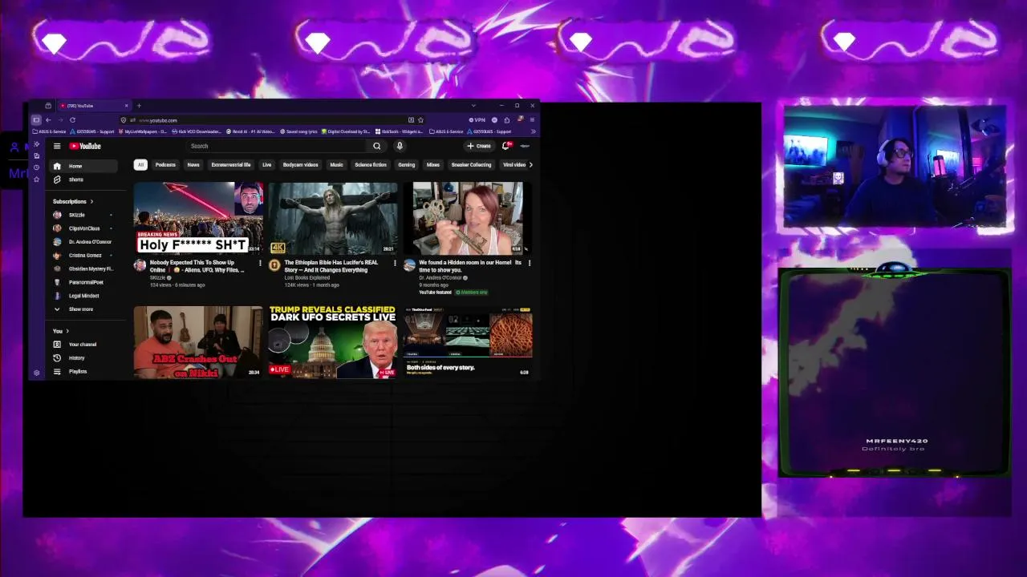Open the Holy F****** SH*T video thumbnail

pyautogui.click(x=198, y=218)
